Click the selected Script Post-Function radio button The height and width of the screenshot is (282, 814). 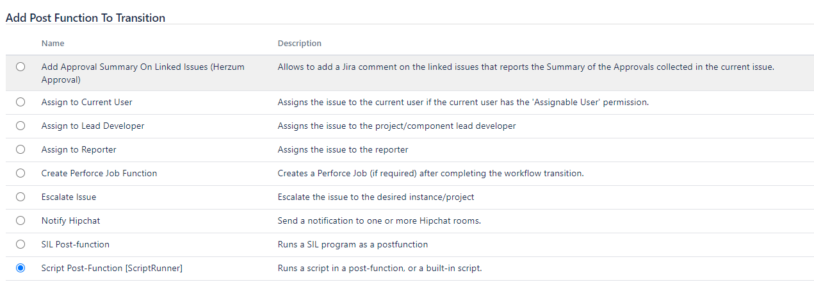click(x=20, y=268)
